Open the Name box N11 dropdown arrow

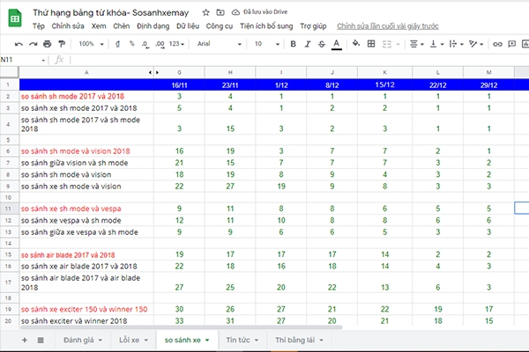[x=43, y=61]
